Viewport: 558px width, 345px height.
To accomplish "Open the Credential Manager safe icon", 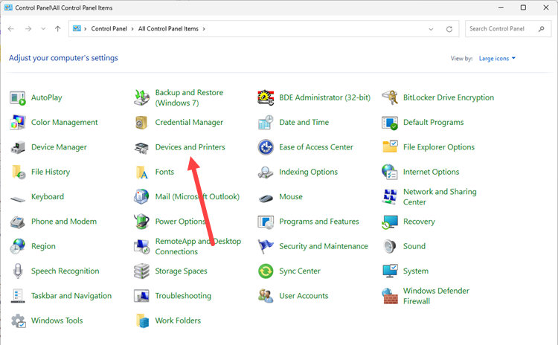I will tap(141, 123).
